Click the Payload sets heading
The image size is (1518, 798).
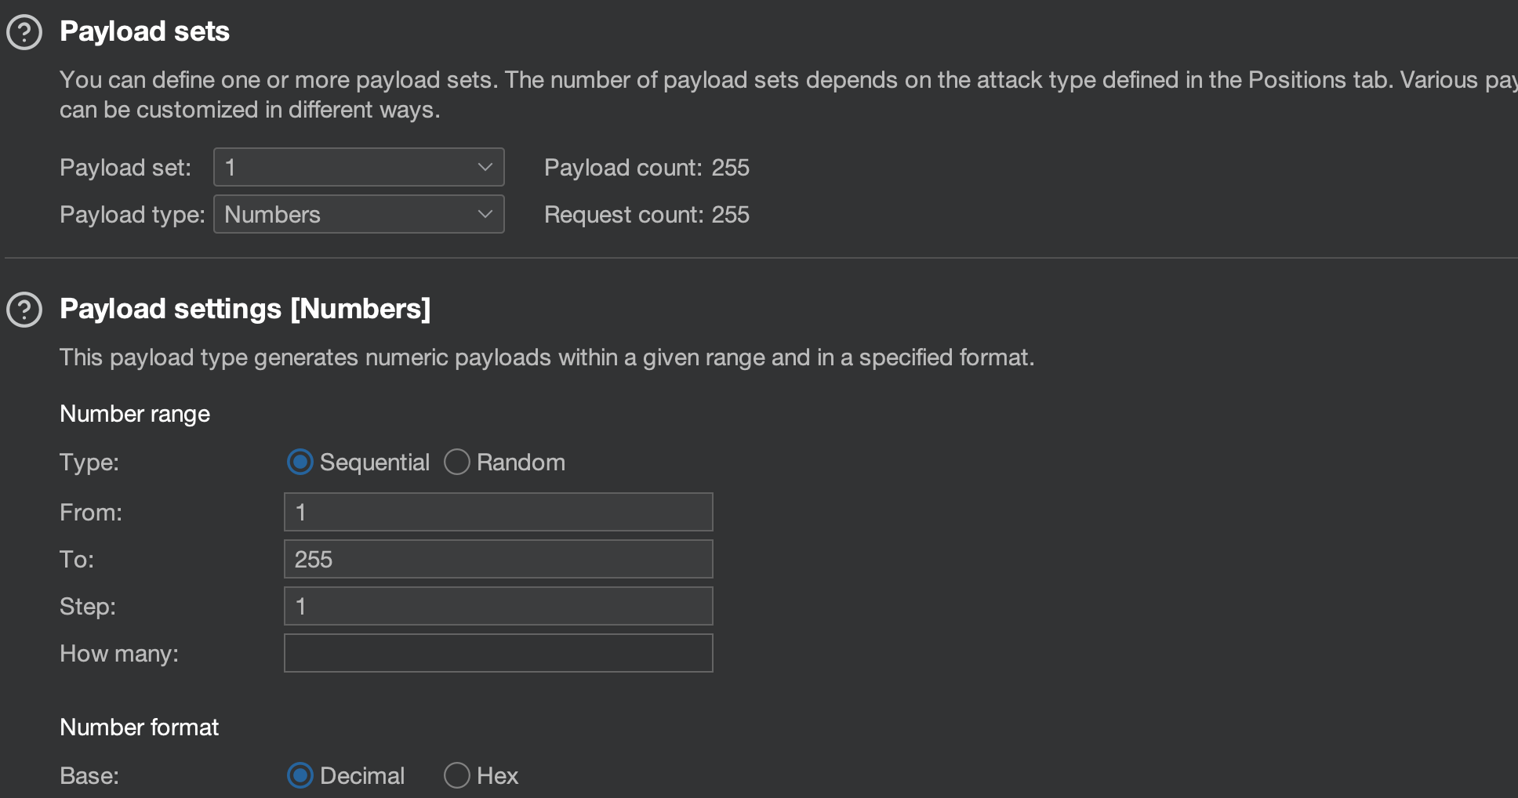point(144,31)
